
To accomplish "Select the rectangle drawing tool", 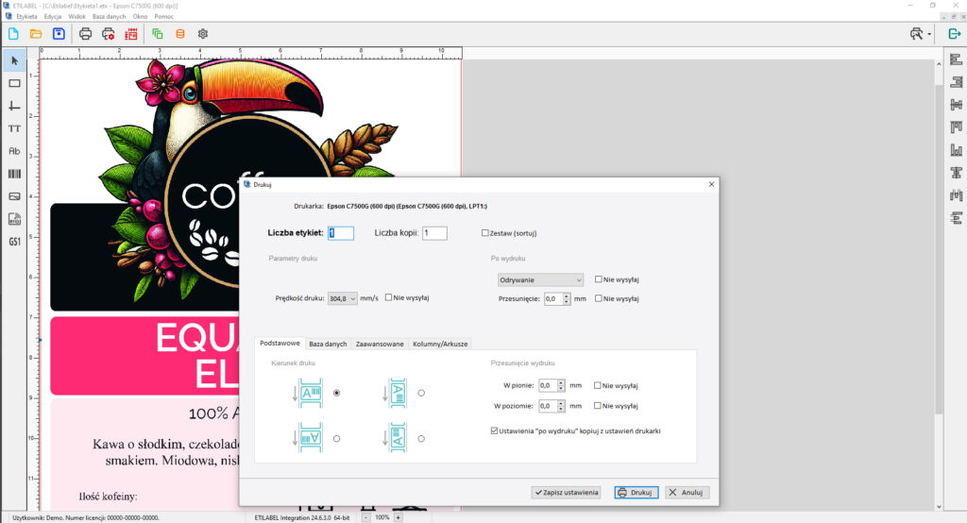I will click(x=14, y=83).
